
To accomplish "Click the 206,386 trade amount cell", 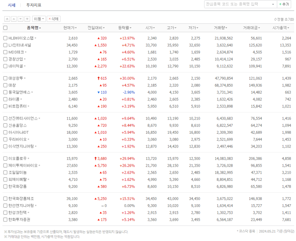I will (x=255, y=159).
